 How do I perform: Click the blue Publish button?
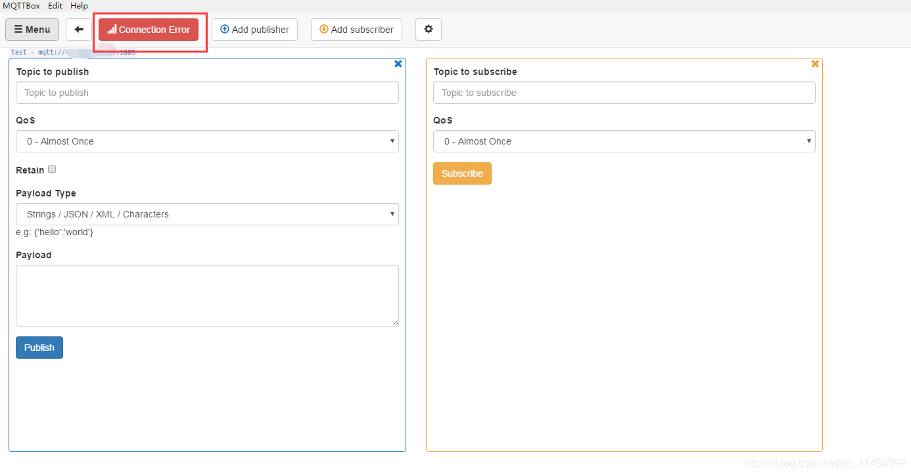click(39, 348)
